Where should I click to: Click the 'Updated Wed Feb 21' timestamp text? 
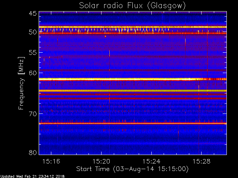tap(32, 177)
